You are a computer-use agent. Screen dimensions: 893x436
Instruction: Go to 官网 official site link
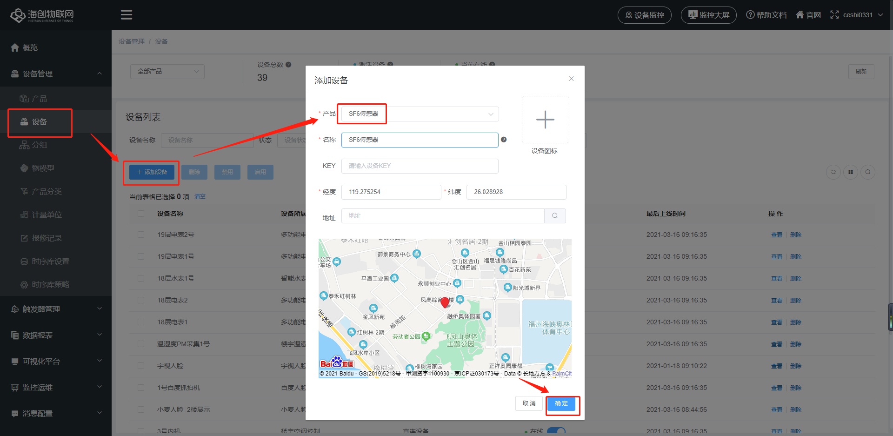click(808, 15)
